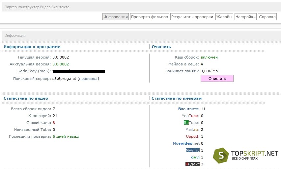The width and height of the screenshot is (281, 169).
Task: Click the kivvi player label
Action: [195, 157]
